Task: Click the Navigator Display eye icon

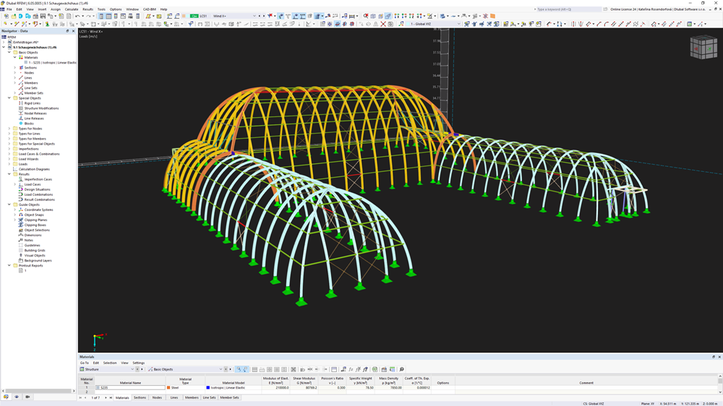Action: [x=17, y=397]
